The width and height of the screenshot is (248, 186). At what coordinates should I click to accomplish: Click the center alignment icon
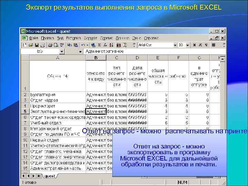click(214, 45)
